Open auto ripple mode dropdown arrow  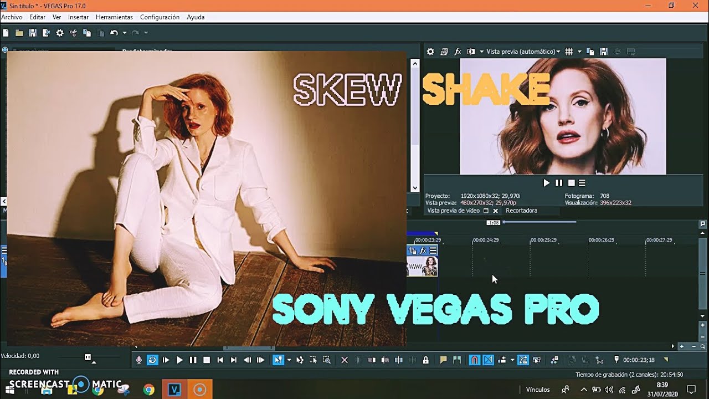point(512,360)
